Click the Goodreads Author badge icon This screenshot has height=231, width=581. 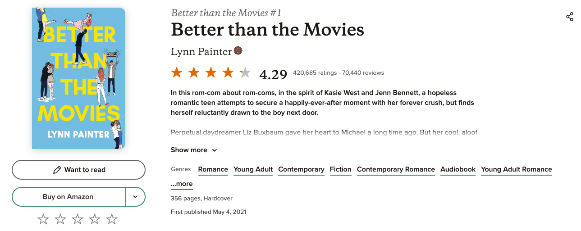pyautogui.click(x=238, y=51)
